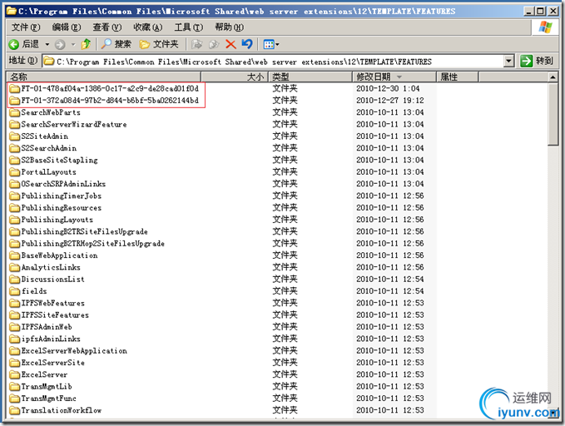Sort by the 属性 column header
Image resolution: width=565 pixels, height=426 pixels.
pyautogui.click(x=458, y=77)
